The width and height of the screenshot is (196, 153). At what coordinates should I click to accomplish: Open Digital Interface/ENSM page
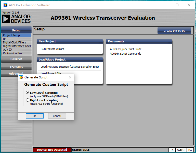17,46
